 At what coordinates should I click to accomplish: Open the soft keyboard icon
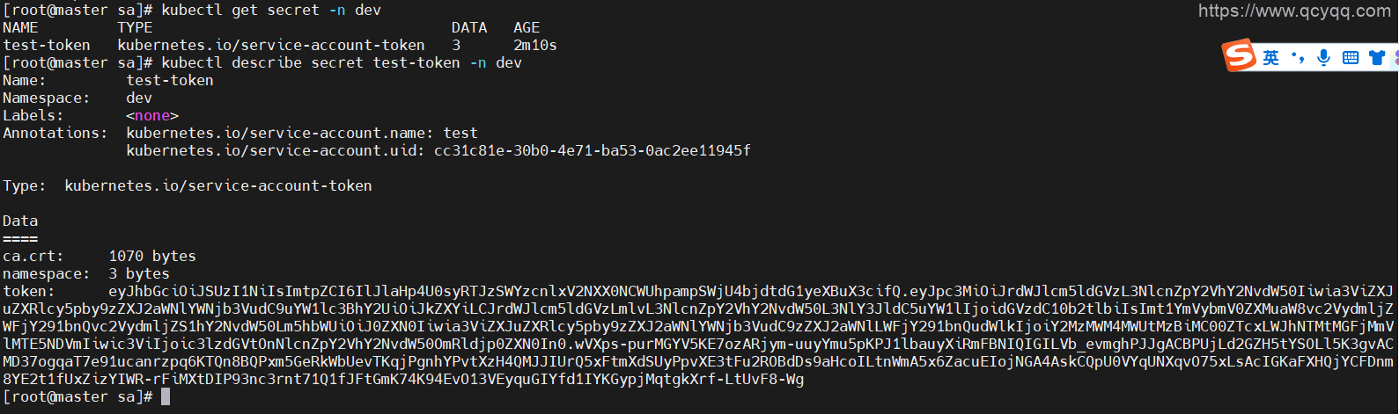[x=1351, y=58]
